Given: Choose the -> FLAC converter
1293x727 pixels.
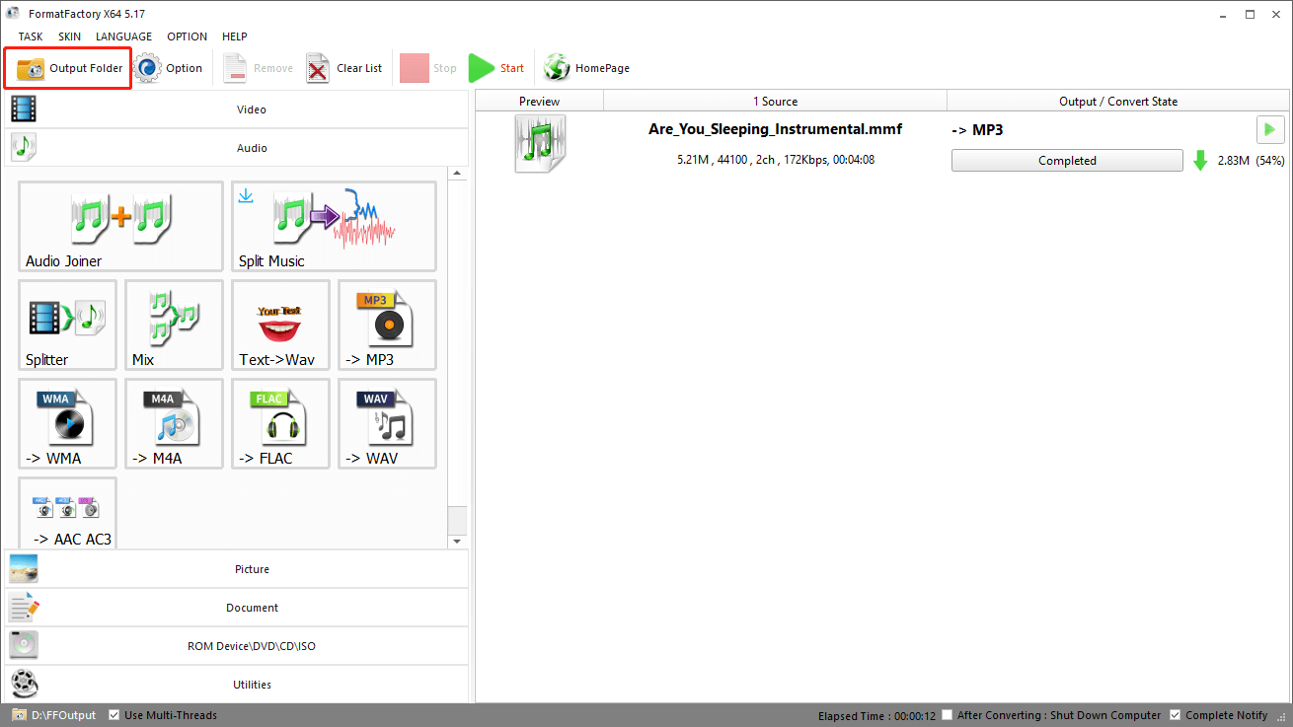Looking at the screenshot, I should [x=280, y=423].
